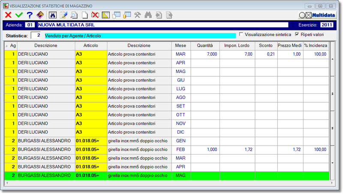Click the Esercizio year field 2011
Image resolution: width=343 pixels, height=194 pixels.
tap(327, 25)
